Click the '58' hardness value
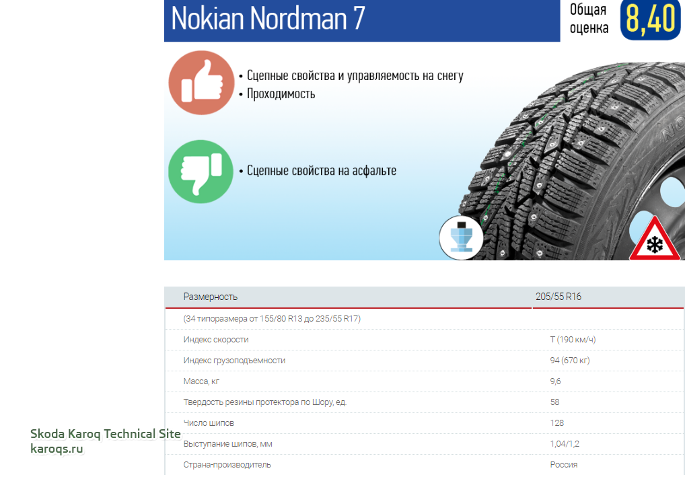 coord(554,402)
